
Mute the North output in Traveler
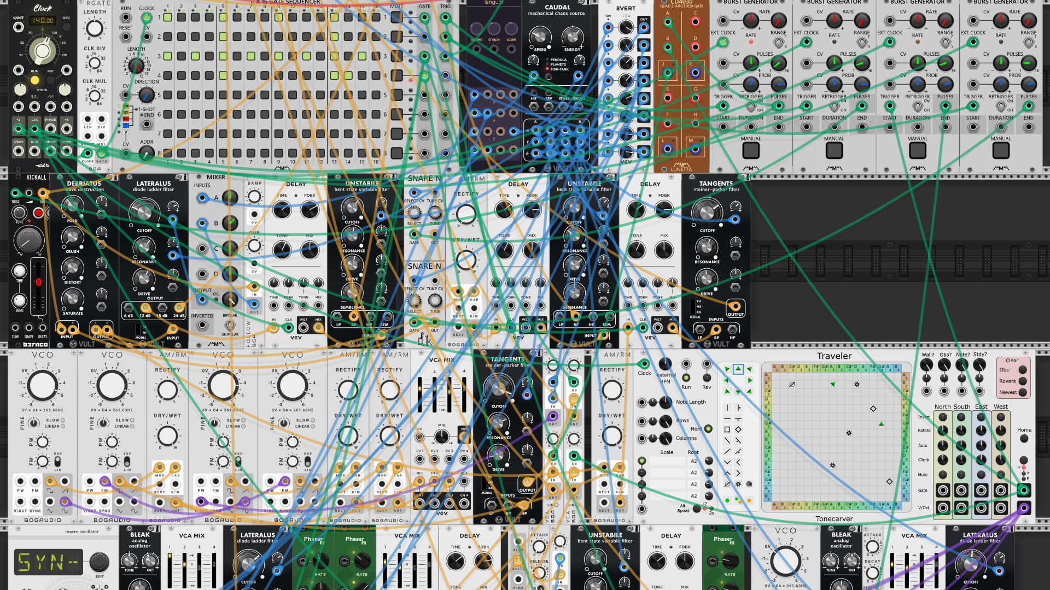pos(943,474)
